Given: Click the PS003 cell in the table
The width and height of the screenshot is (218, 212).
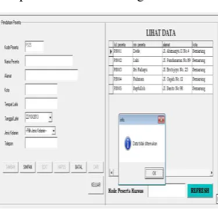Looking at the screenshot, I should (123, 70).
